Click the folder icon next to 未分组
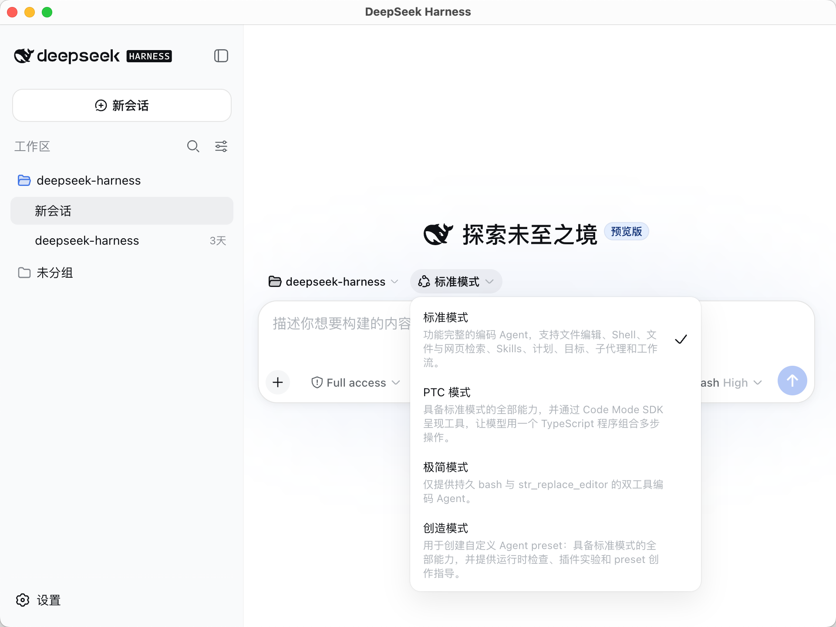The width and height of the screenshot is (836, 627). tap(24, 273)
